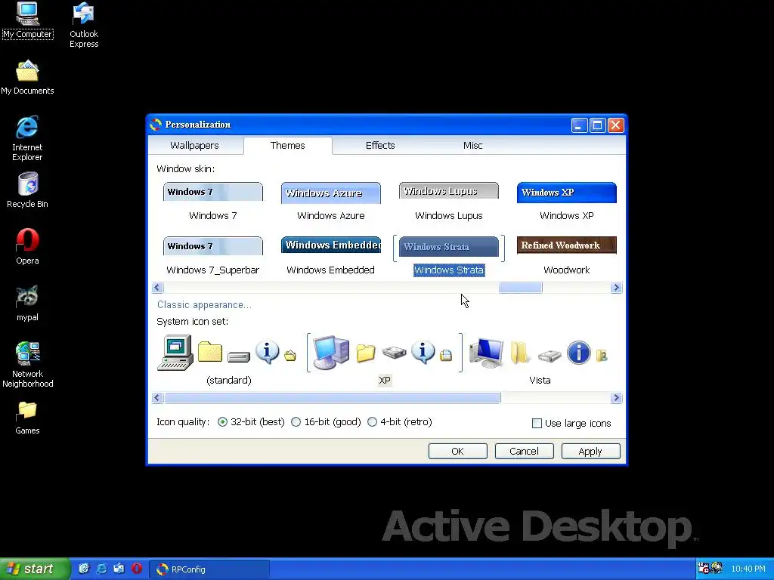Close the Personalization window
This screenshot has height=580, width=774.
coord(615,125)
